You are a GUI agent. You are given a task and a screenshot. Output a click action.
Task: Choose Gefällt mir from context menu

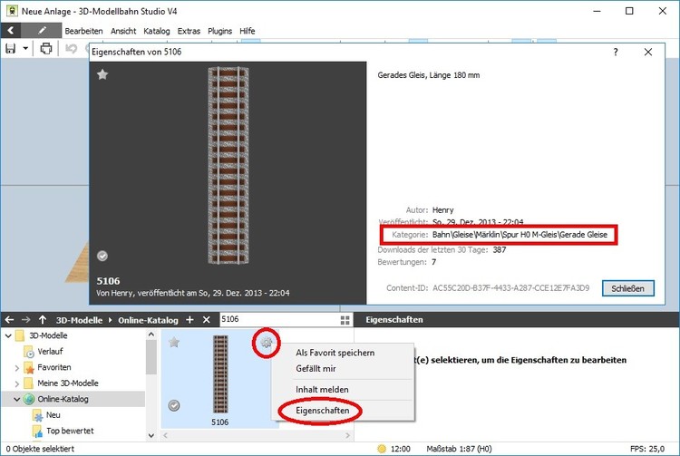click(316, 369)
